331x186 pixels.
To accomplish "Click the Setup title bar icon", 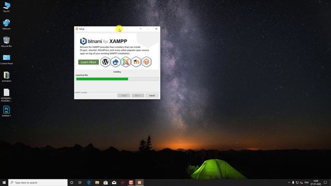I will click(x=77, y=29).
